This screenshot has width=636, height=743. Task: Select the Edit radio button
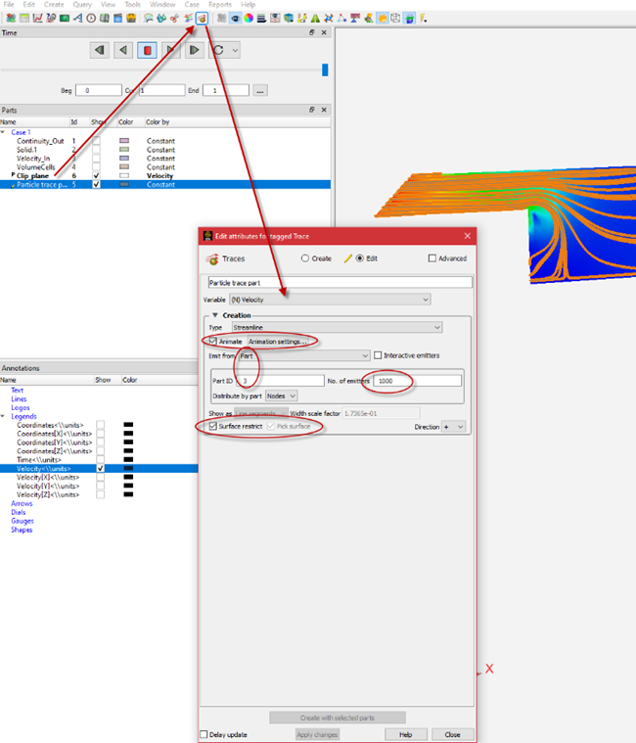coord(360,258)
